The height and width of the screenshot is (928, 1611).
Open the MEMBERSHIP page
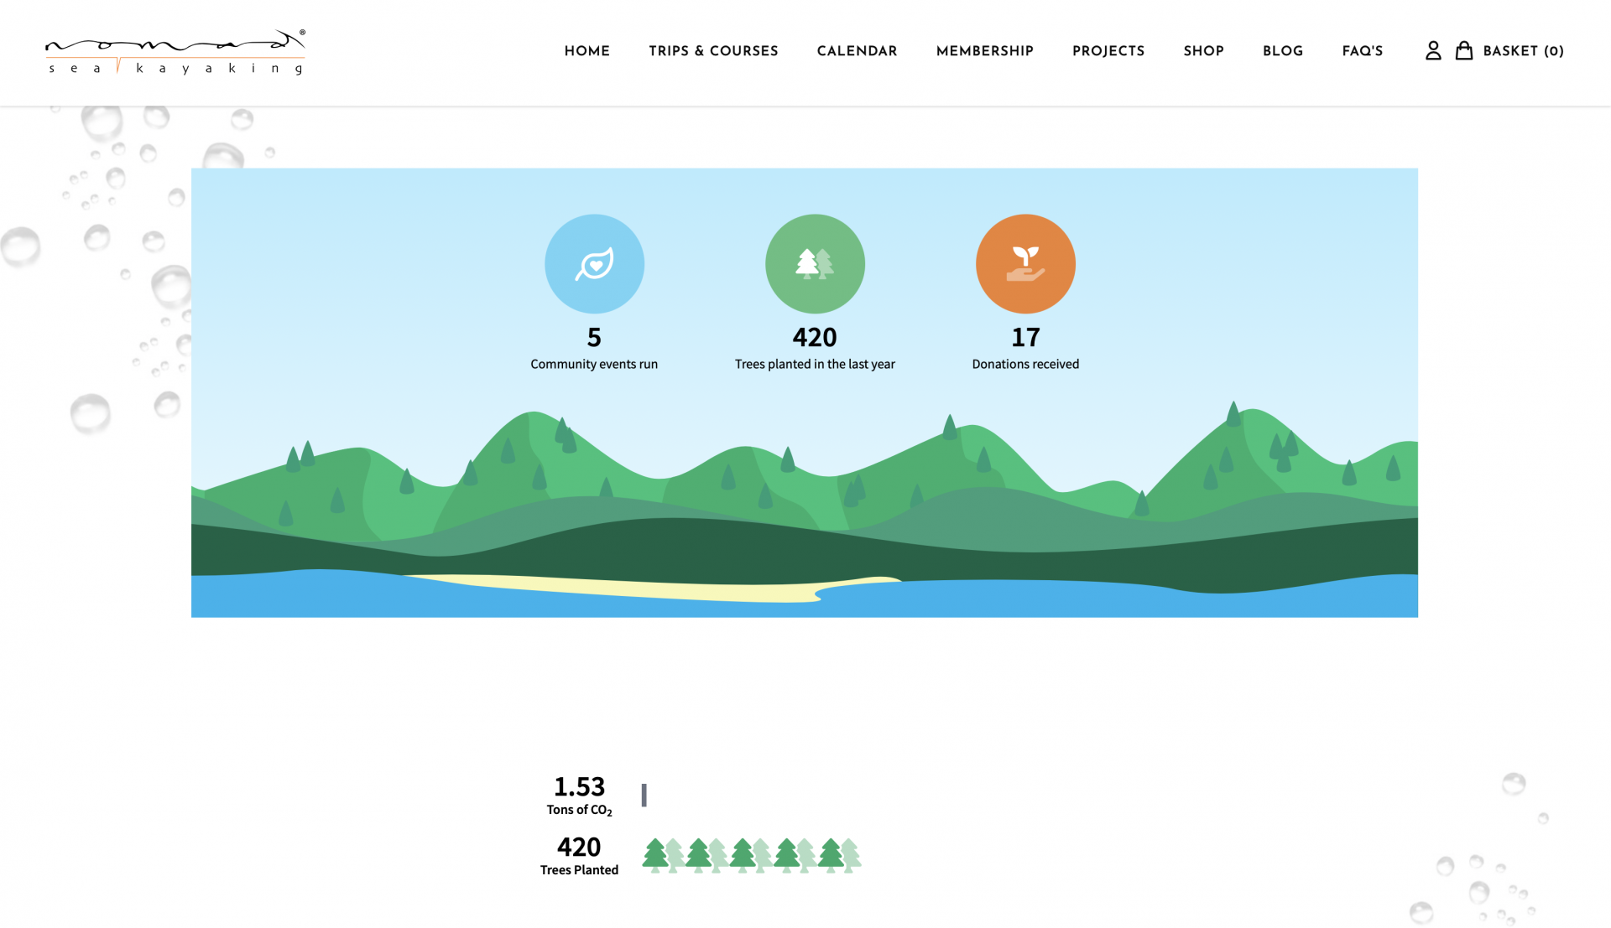coord(985,51)
